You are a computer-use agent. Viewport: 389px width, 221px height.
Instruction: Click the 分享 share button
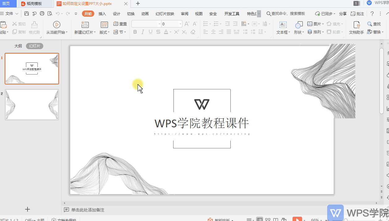(343, 14)
